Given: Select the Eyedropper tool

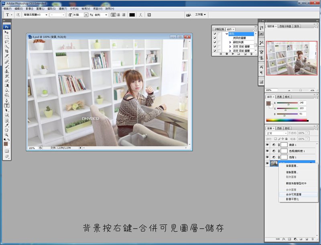Looking at the screenshot, I should click(6, 125).
